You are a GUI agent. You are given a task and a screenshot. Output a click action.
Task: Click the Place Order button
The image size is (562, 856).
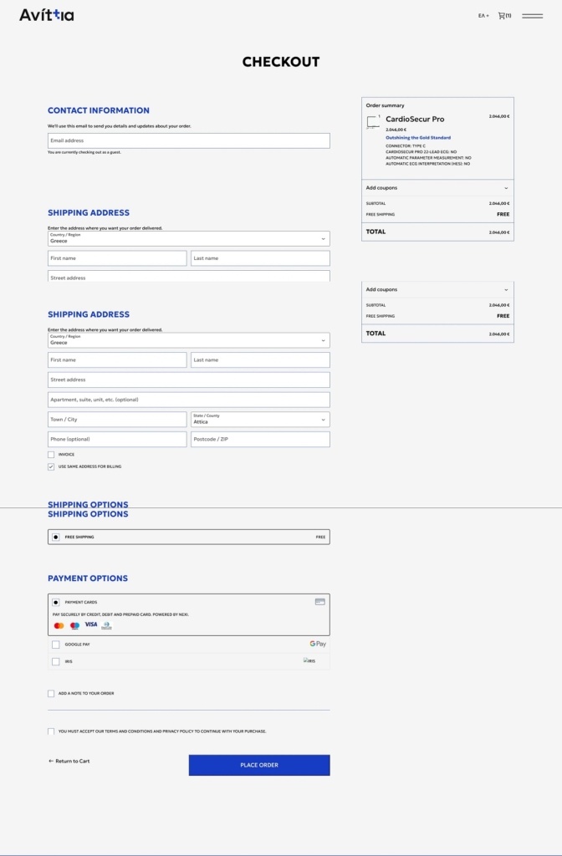click(x=259, y=765)
